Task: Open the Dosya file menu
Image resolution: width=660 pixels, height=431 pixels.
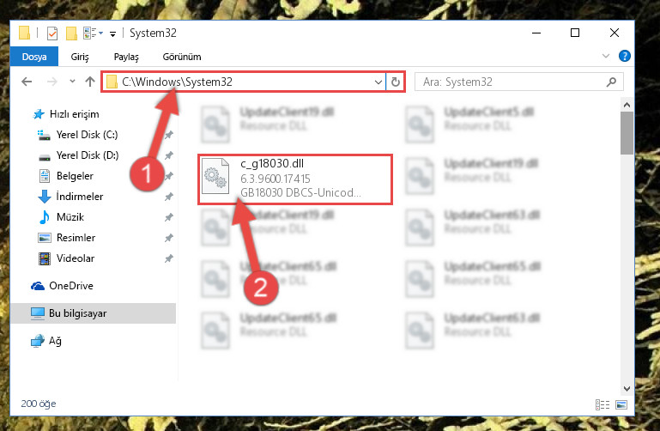Action: (34, 57)
